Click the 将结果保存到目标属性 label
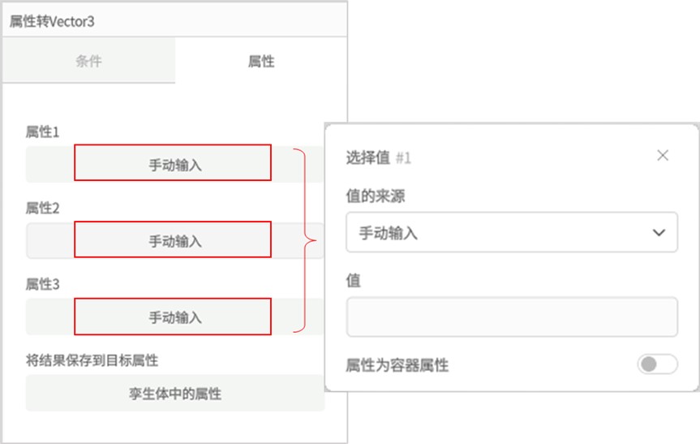 [x=92, y=360]
